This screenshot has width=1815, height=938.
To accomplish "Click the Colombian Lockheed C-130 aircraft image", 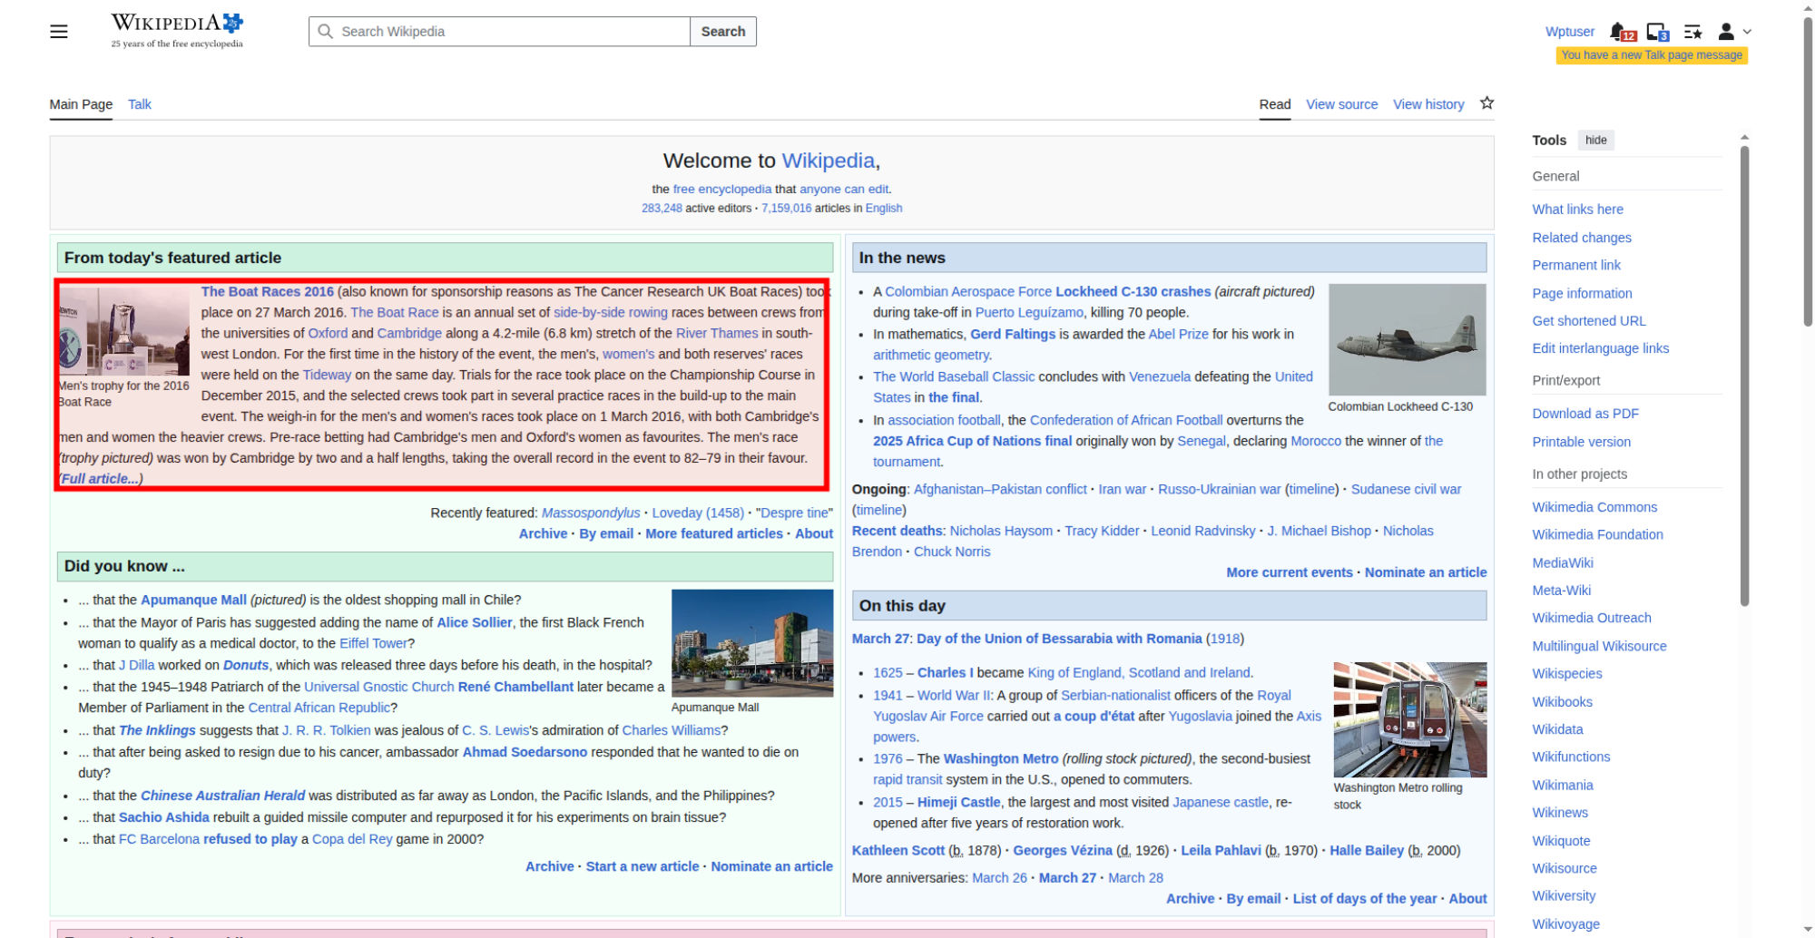I will (x=1407, y=339).
